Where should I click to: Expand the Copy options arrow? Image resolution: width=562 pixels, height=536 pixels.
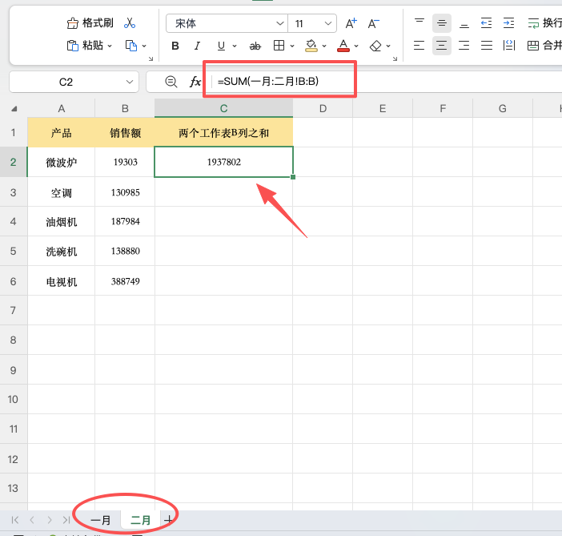tap(144, 46)
